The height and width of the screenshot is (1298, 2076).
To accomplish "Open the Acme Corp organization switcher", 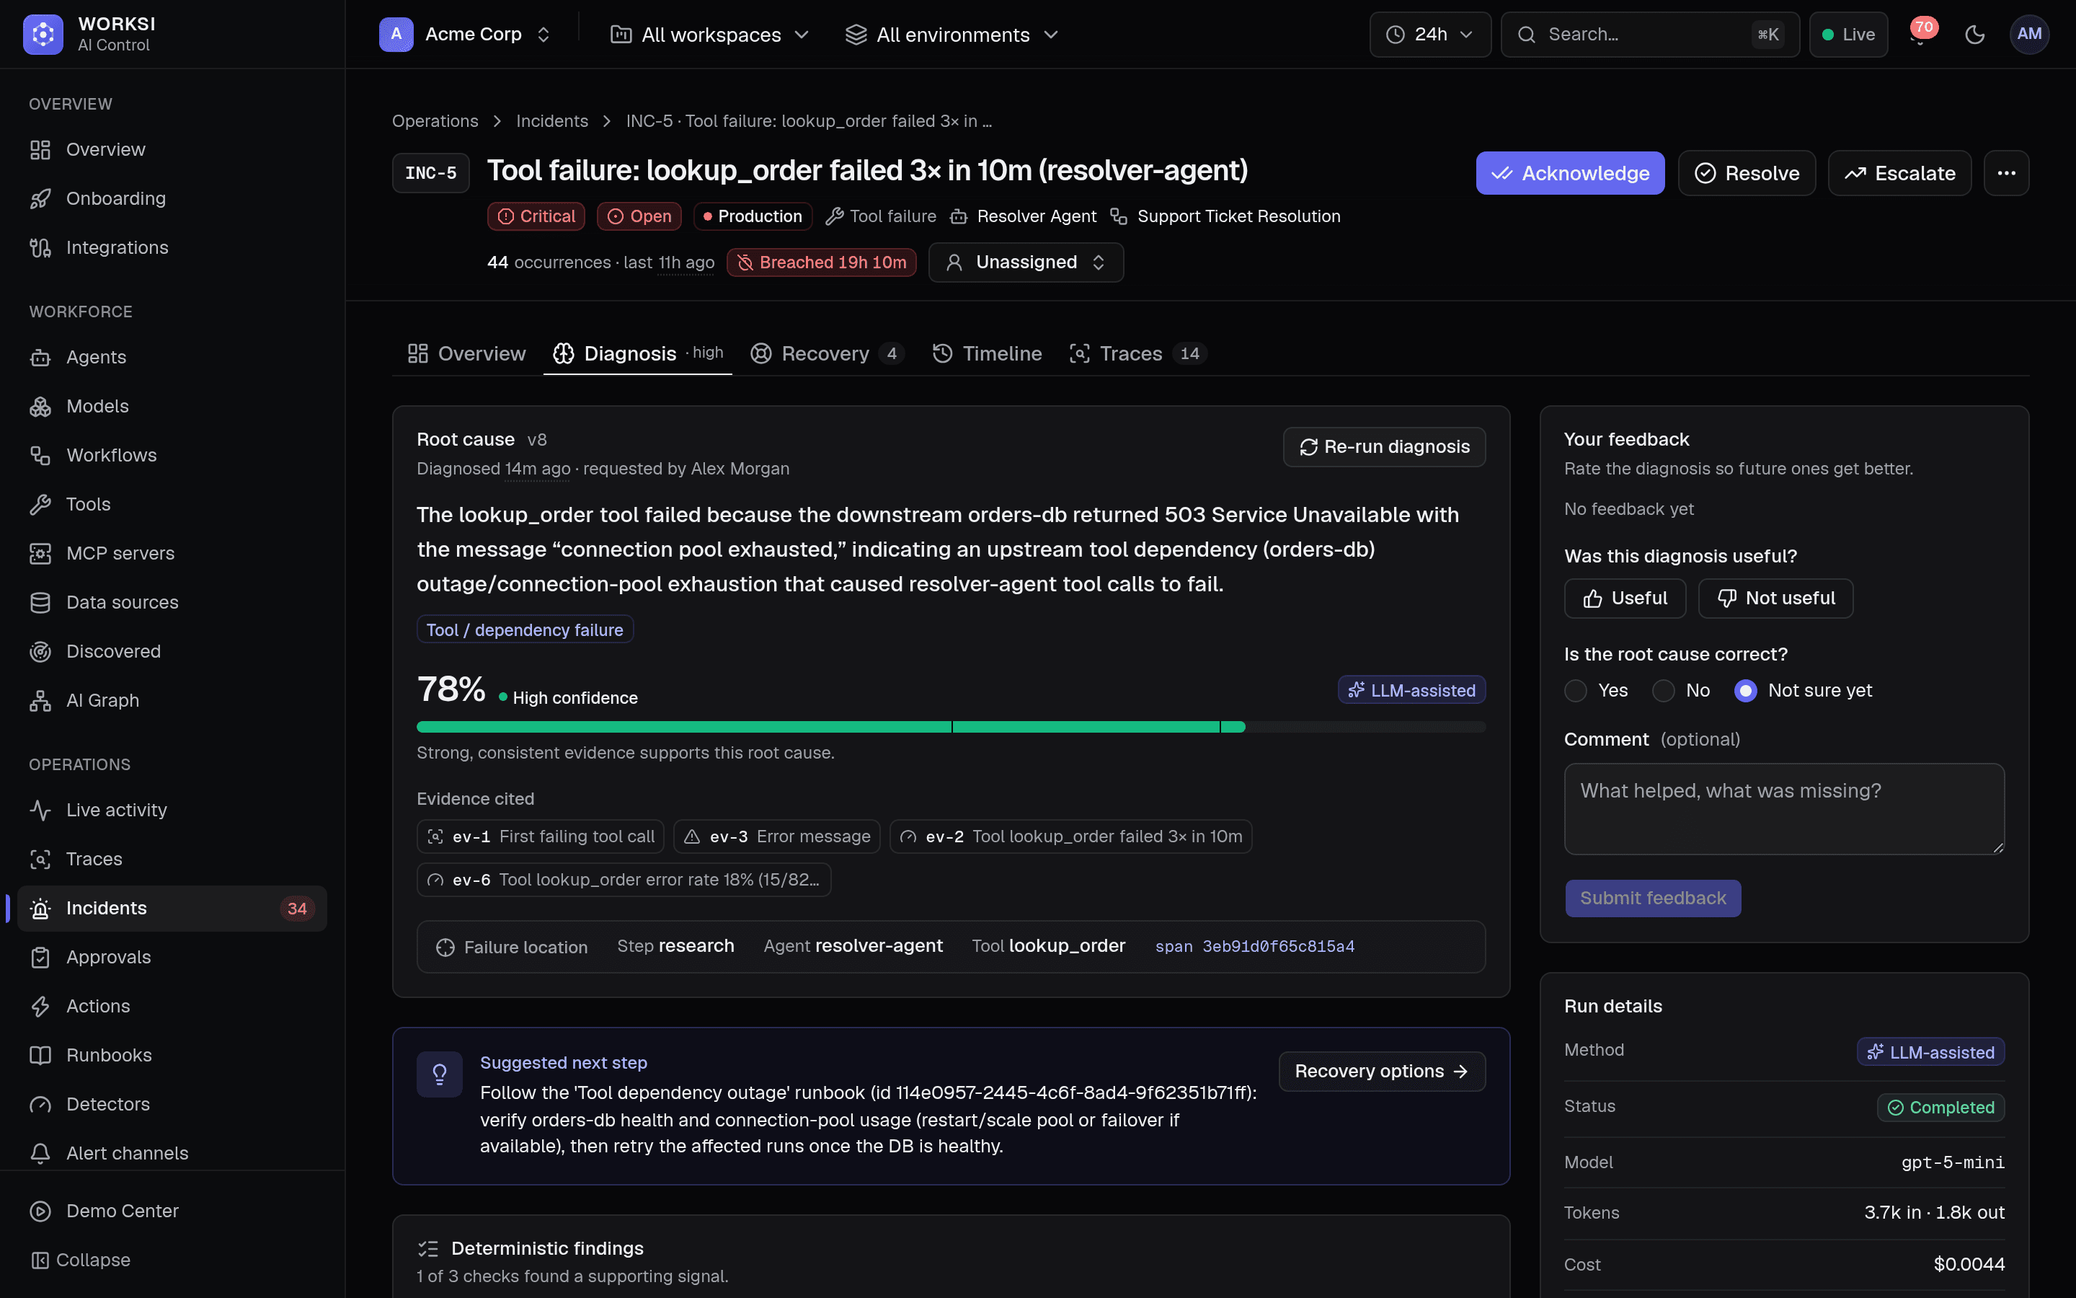I will [466, 35].
